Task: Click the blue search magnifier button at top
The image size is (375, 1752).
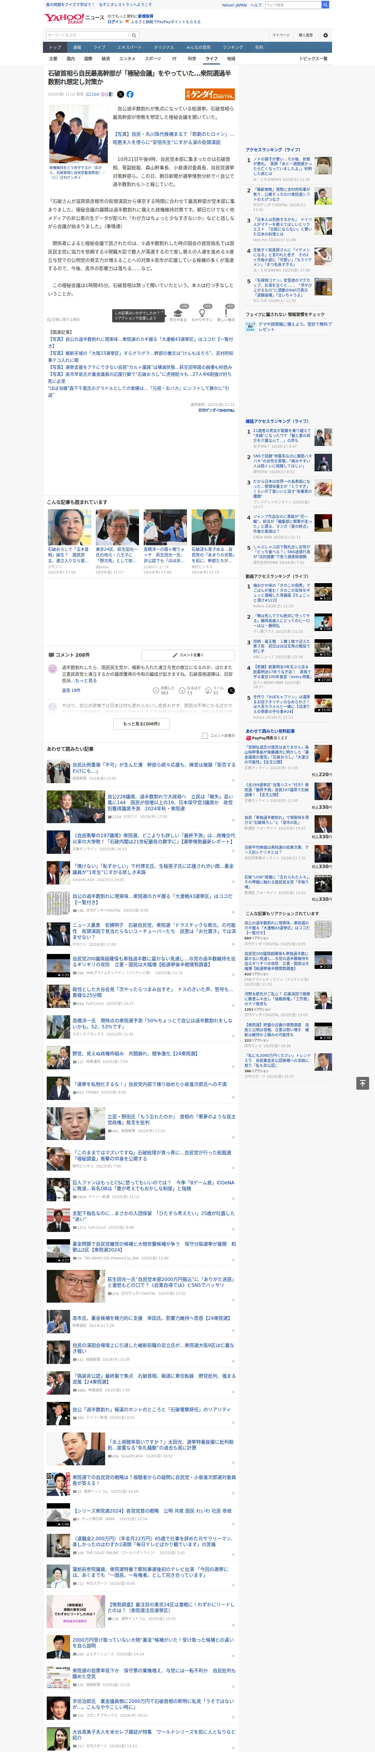Action: click(x=325, y=5)
